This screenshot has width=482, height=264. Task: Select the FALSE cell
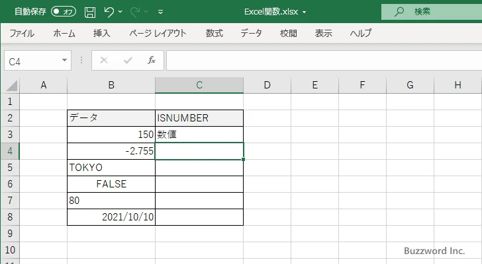[111, 184]
